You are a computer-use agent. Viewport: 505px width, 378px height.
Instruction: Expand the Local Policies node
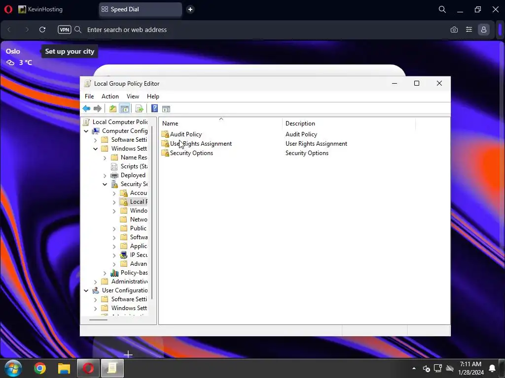pyautogui.click(x=114, y=202)
